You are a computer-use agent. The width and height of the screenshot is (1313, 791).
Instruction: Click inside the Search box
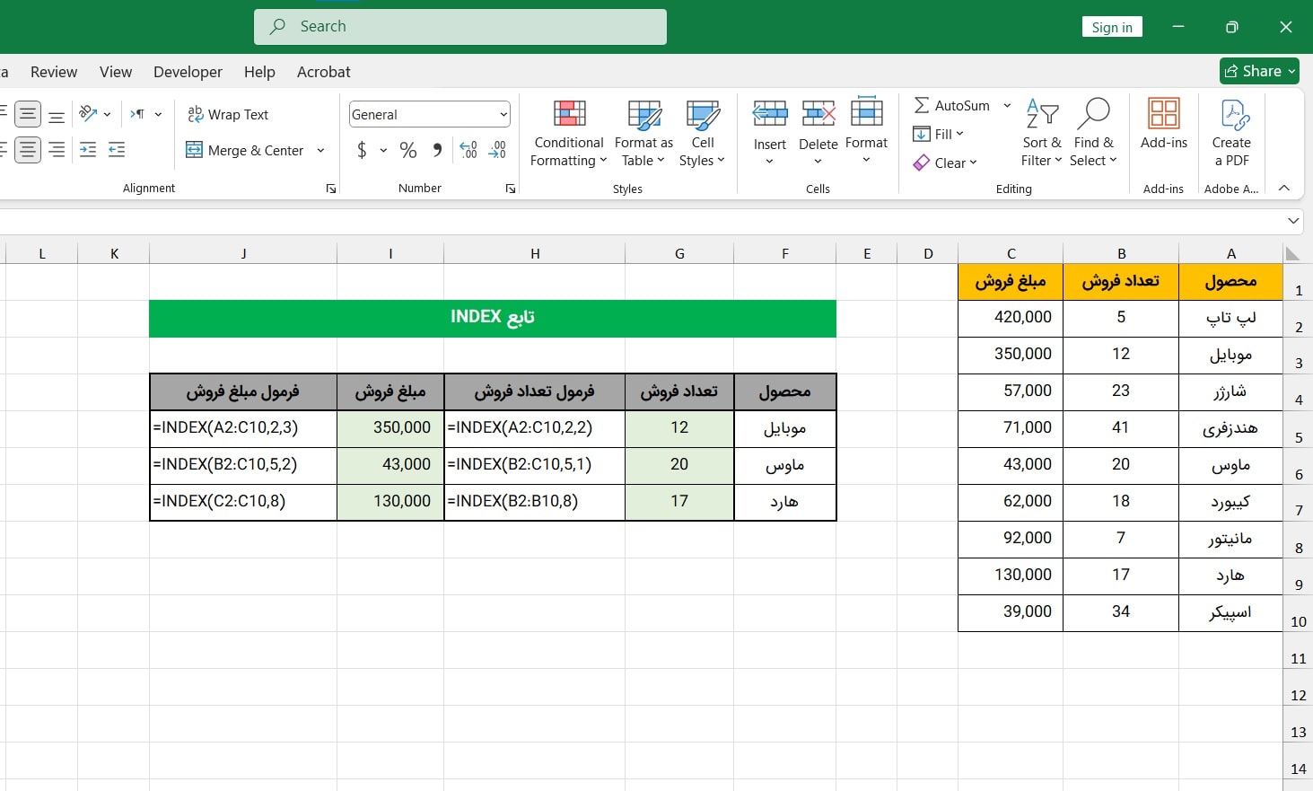click(x=460, y=27)
